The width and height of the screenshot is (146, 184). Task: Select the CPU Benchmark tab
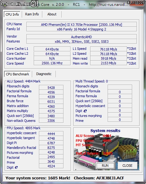click(17, 74)
